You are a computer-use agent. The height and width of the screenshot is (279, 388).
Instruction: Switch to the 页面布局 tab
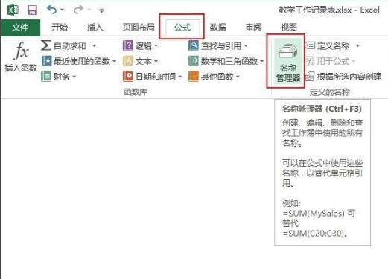[x=139, y=27]
